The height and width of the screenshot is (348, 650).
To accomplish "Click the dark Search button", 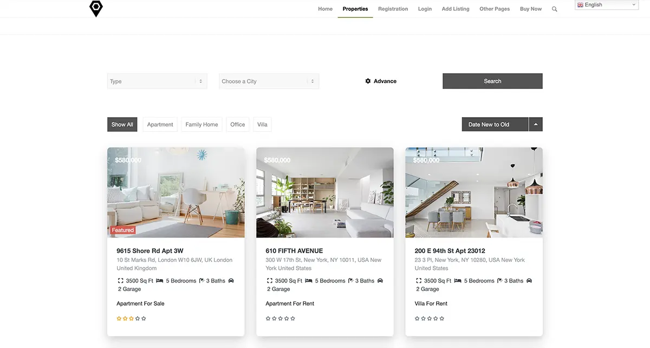I will point(492,81).
